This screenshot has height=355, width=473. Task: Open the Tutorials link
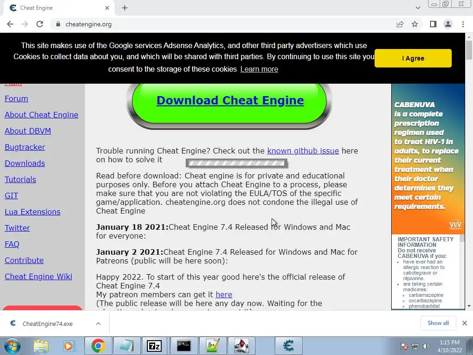(20, 180)
